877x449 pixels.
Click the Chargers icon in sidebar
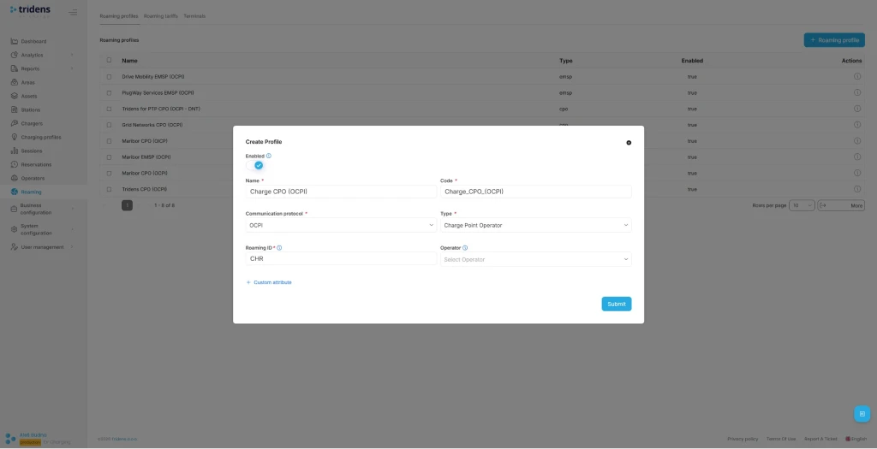(15, 123)
